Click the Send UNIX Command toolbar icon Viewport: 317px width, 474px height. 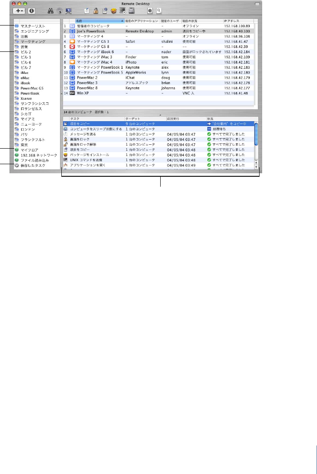coord(122,11)
